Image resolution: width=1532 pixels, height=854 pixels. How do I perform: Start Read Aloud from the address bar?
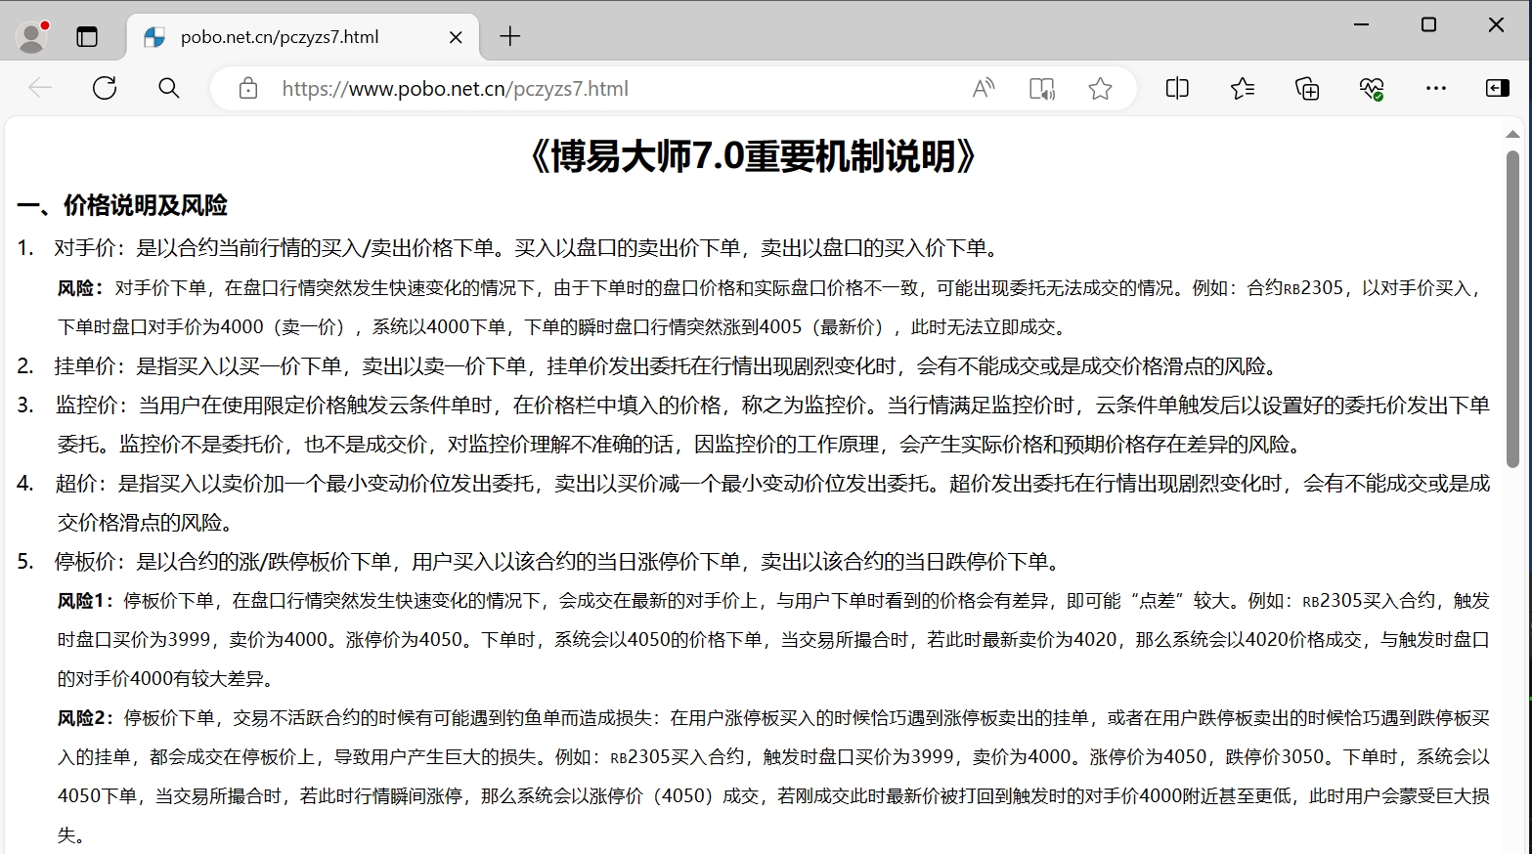(984, 88)
